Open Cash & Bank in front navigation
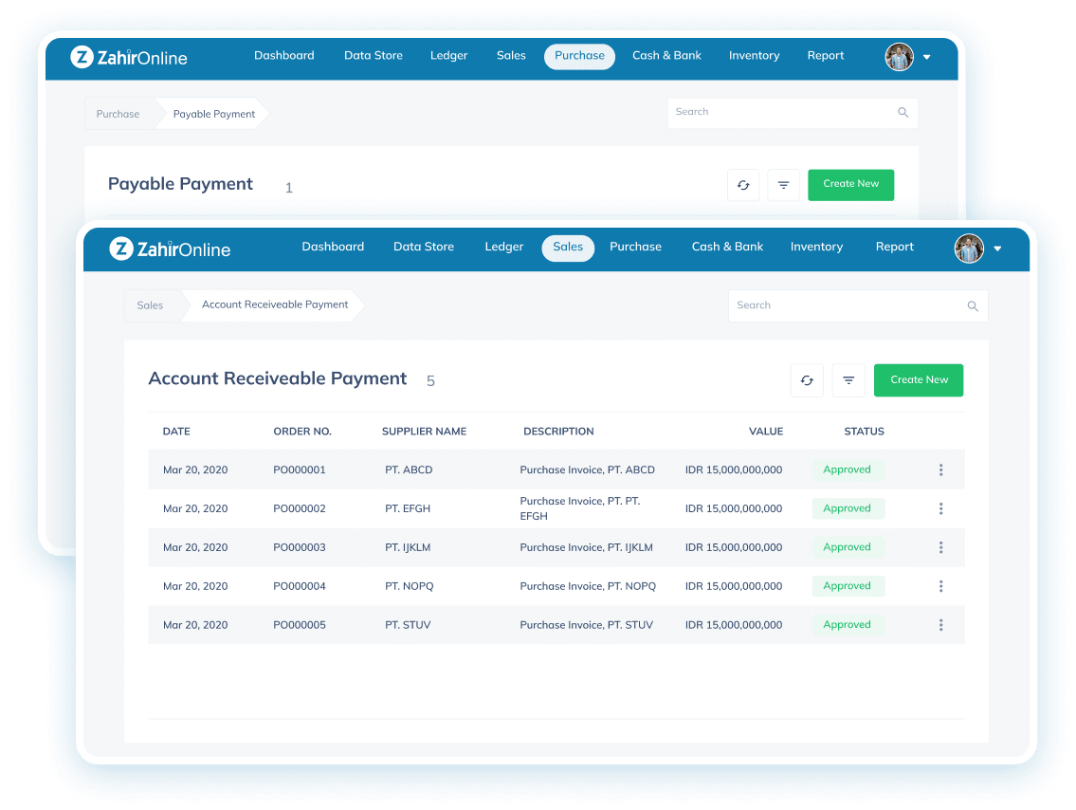This screenshot has height=810, width=1076. (727, 247)
